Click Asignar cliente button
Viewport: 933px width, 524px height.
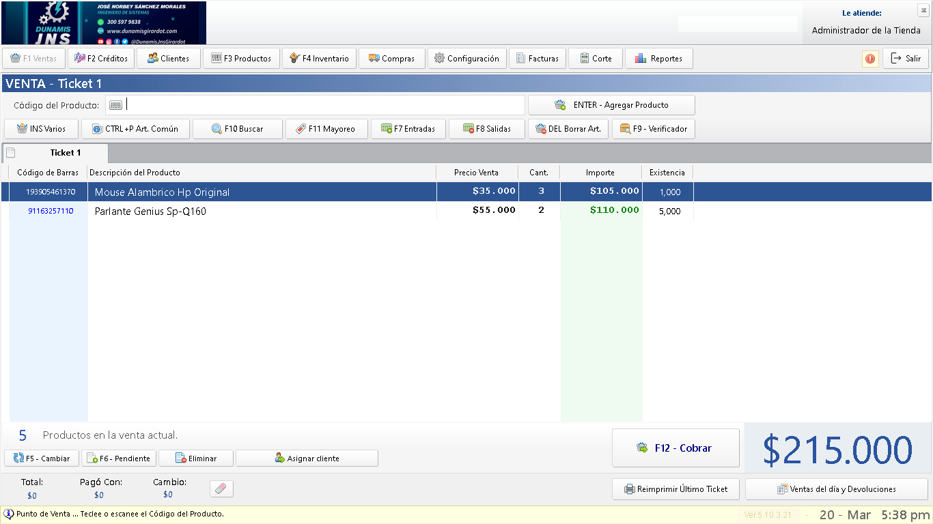point(307,458)
